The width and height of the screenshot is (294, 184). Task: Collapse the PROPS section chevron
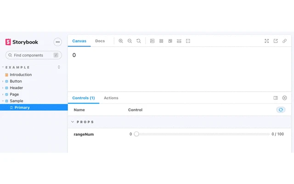[73, 122]
